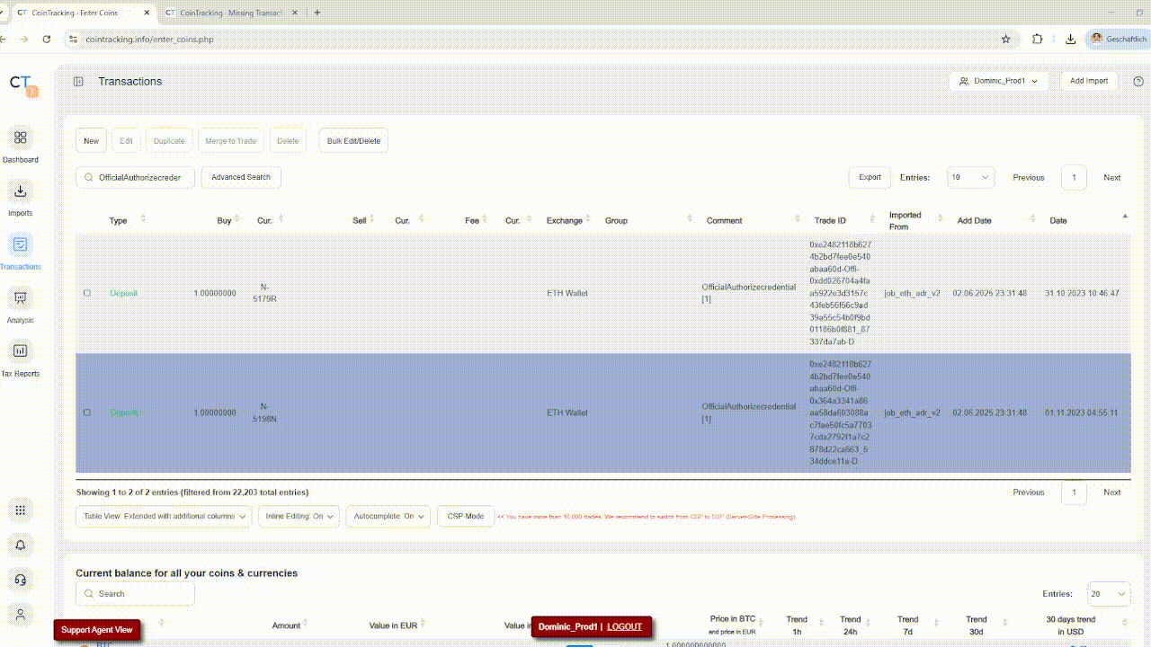
Task: Click the Bulk Edit/Delete button
Action: pyautogui.click(x=353, y=141)
